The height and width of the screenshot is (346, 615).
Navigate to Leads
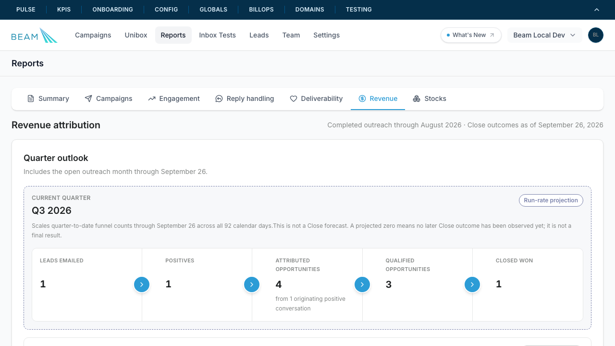[259, 35]
